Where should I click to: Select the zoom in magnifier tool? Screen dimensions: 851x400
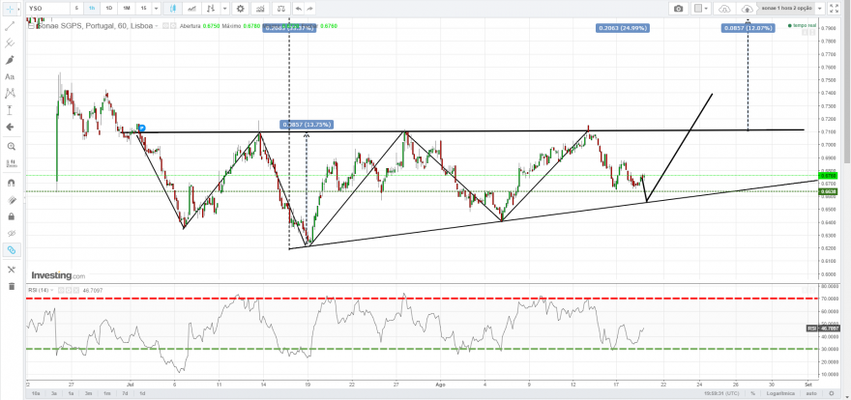point(11,146)
